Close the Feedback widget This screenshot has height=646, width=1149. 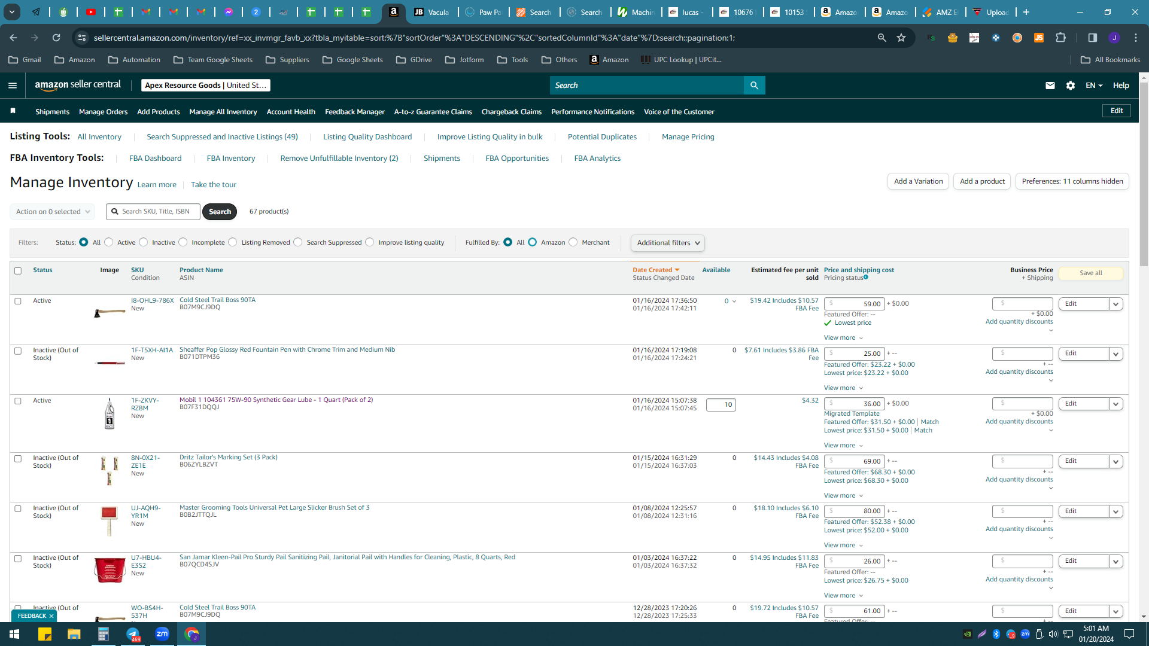pyautogui.click(x=51, y=616)
